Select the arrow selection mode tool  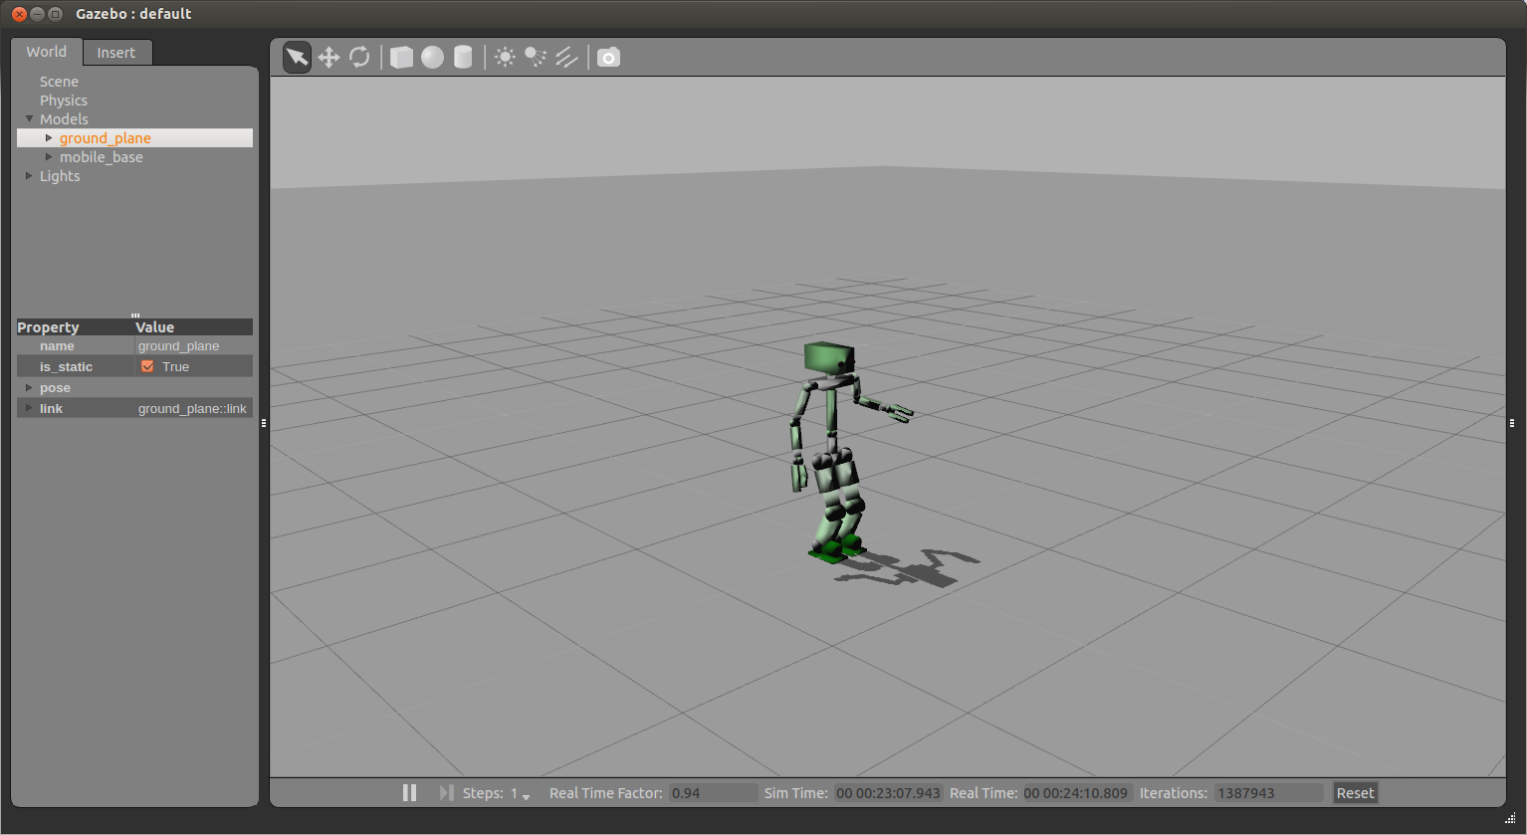point(297,57)
